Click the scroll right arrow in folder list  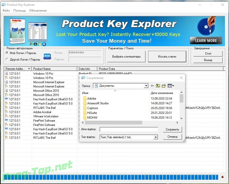pyautogui.click(x=177, y=123)
